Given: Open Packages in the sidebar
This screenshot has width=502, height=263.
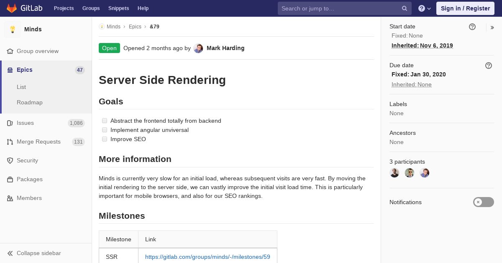Looking at the screenshot, I should [30, 179].
